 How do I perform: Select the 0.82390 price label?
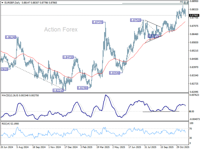click(x=83, y=88)
